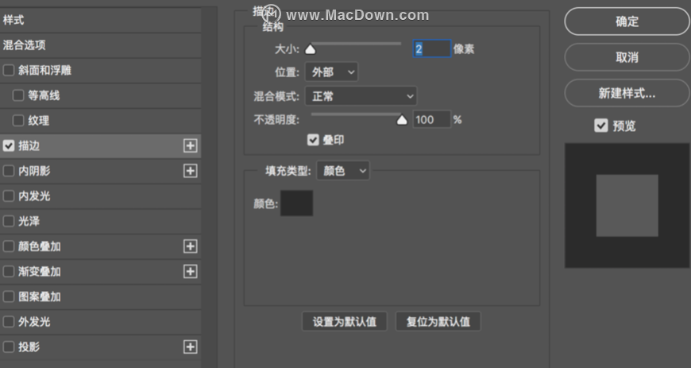691x368 pixels.
Task: Confirm with the 确定 button
Action: coord(627,21)
